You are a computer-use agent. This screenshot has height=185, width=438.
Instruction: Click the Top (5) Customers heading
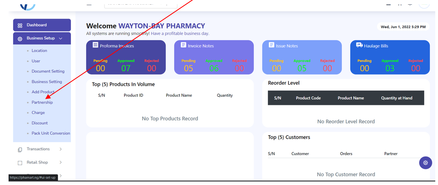click(x=289, y=137)
